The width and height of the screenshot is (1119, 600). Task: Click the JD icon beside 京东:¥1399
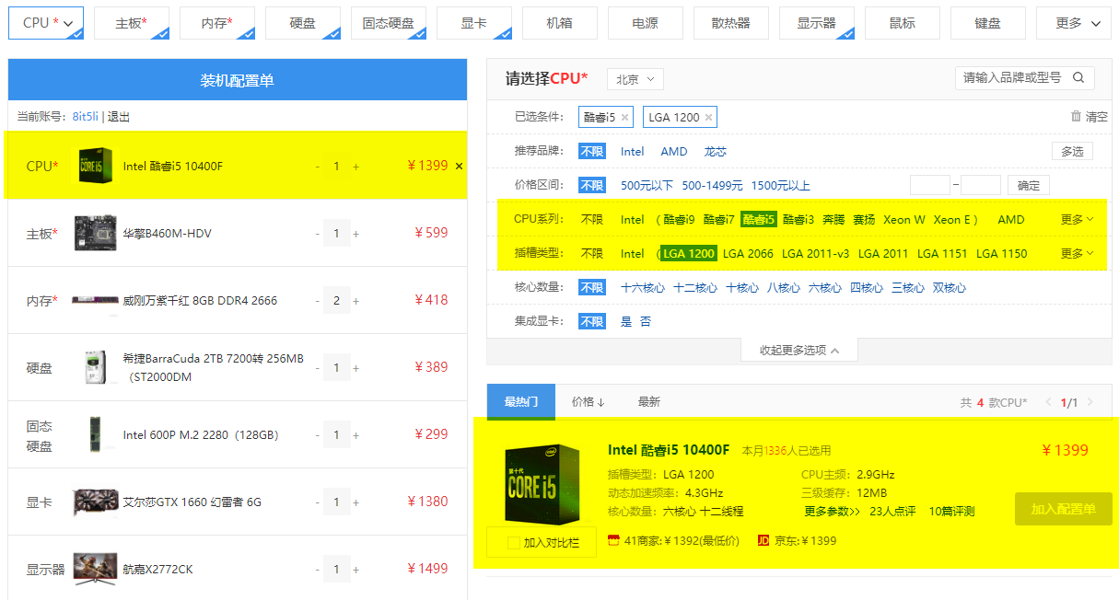763,538
